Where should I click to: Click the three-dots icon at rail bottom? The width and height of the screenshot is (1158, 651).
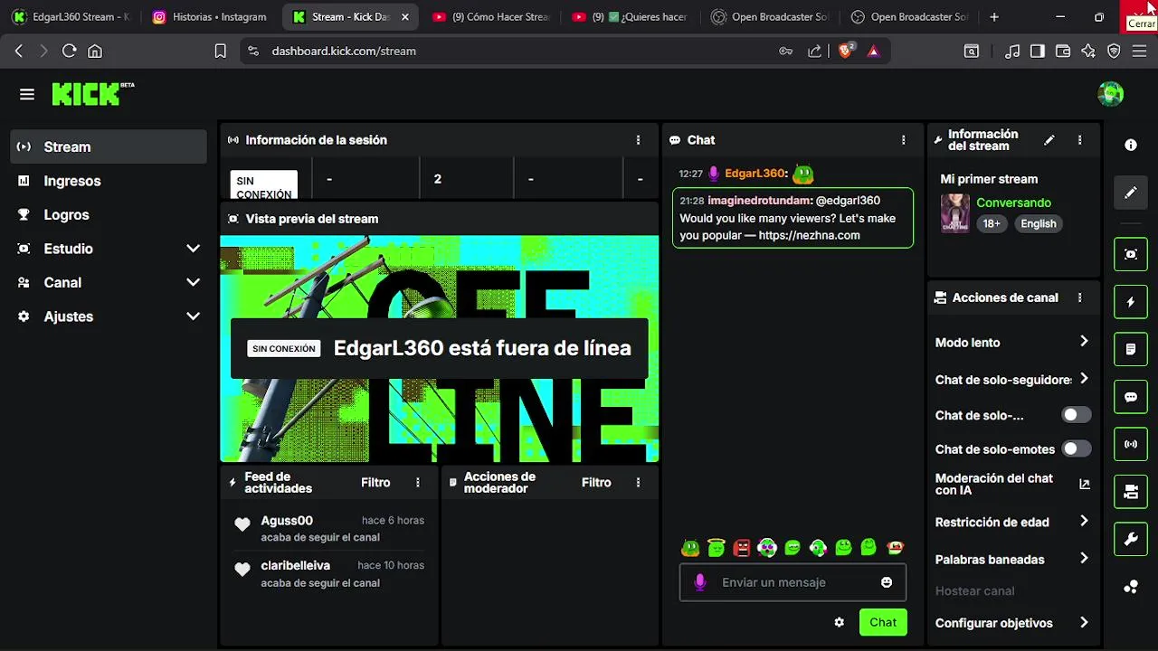pyautogui.click(x=1131, y=587)
